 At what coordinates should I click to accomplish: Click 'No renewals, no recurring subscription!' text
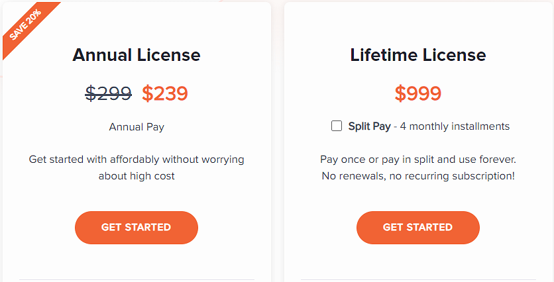418,176
